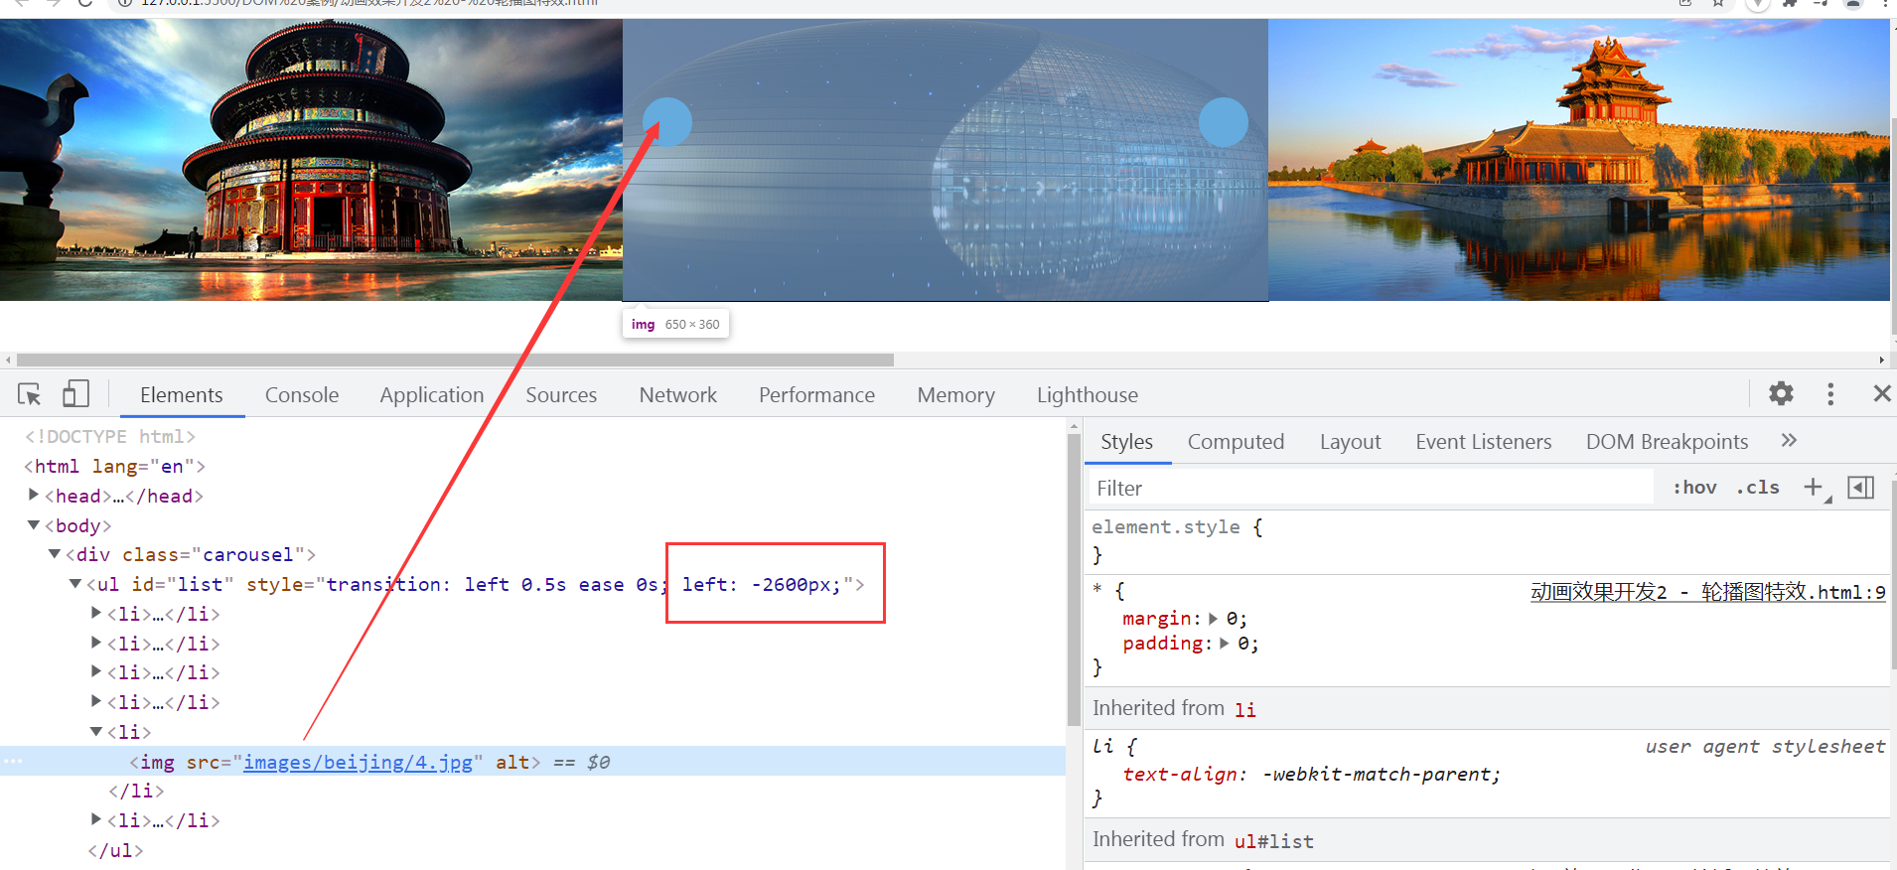1897x870 pixels.
Task: Open the Network tab
Action: (678, 395)
